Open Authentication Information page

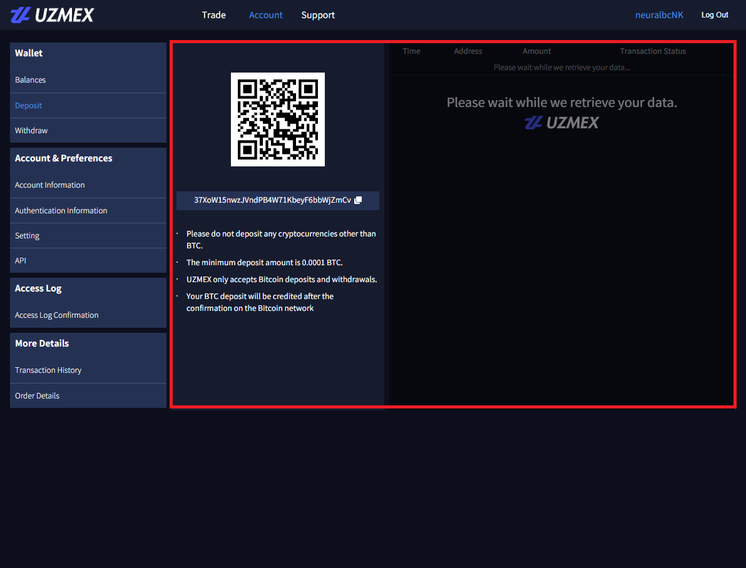61,211
